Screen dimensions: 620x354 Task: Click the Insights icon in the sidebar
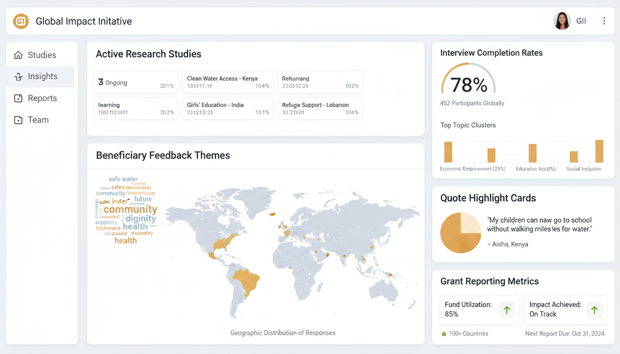pyautogui.click(x=18, y=76)
